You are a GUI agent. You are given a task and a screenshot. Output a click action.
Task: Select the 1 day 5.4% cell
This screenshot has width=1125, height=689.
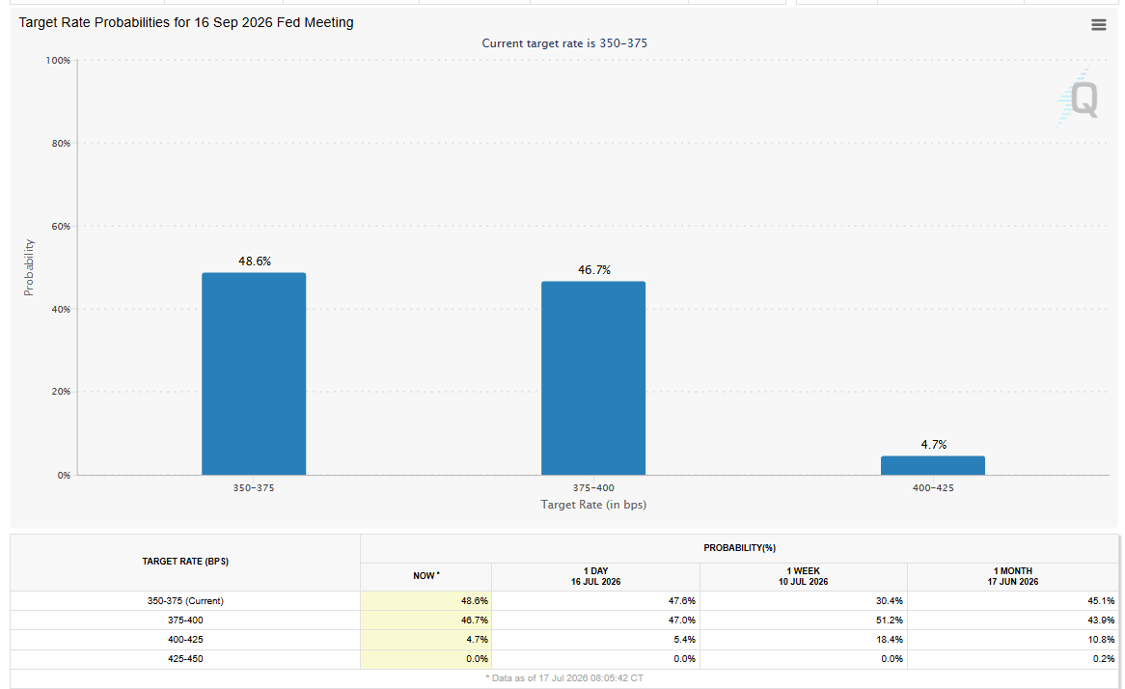(595, 640)
